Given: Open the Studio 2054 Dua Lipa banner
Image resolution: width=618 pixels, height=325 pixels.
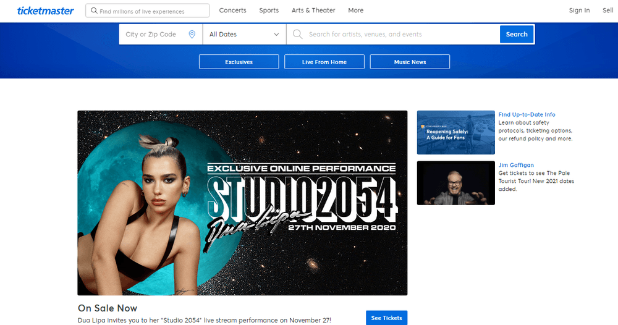Looking at the screenshot, I should [x=242, y=203].
